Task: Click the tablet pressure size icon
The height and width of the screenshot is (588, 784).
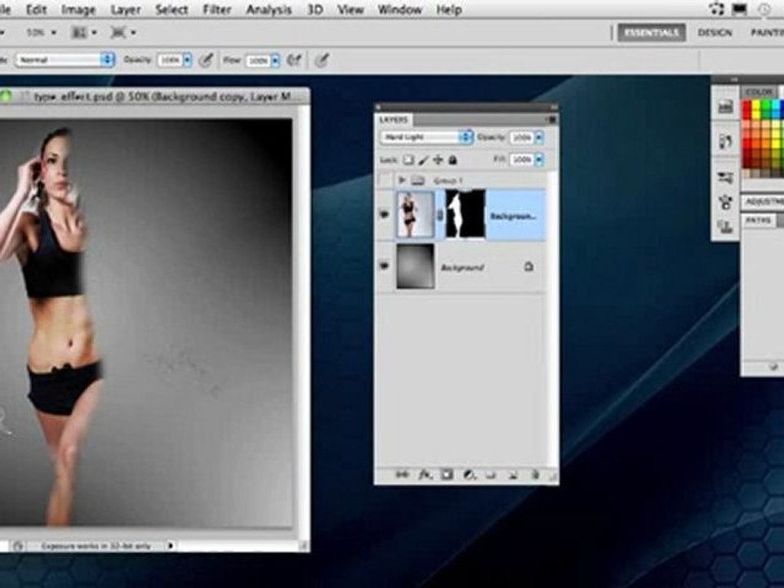Action: click(322, 60)
